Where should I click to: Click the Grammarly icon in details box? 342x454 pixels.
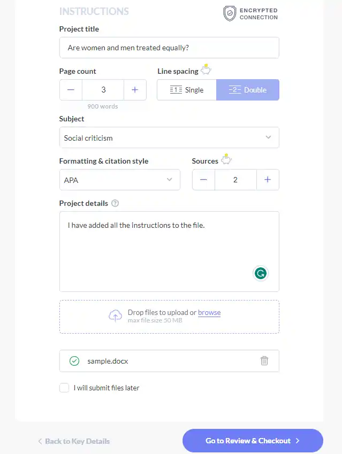click(261, 273)
